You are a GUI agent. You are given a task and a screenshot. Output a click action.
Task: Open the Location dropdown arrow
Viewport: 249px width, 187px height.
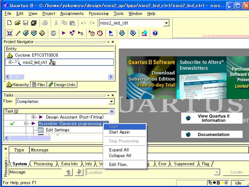[217, 172]
